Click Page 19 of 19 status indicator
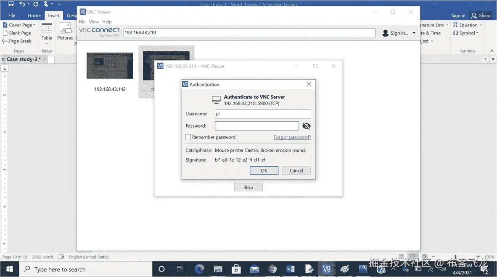 click(15, 257)
